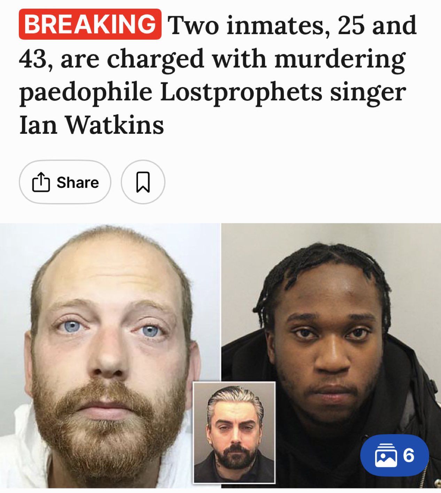Select 'charged with murdering' headline text
Screen dimensions: 441x493
[256, 59]
